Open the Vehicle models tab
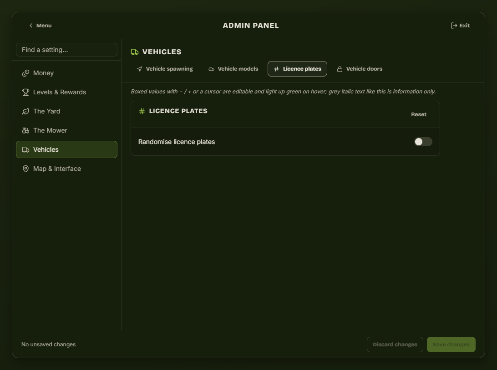497x370 pixels. click(x=233, y=69)
